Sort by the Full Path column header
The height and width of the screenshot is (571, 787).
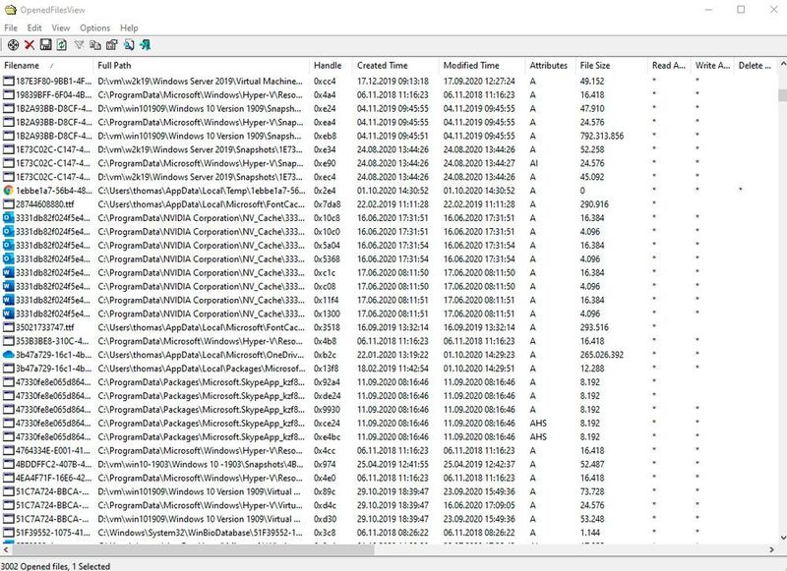pyautogui.click(x=202, y=65)
